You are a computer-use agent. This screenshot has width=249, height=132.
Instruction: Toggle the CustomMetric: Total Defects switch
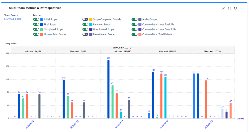[x=134, y=34]
